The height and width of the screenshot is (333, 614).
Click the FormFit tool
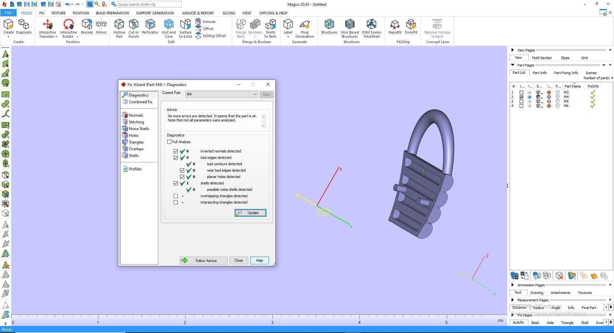coord(411,27)
